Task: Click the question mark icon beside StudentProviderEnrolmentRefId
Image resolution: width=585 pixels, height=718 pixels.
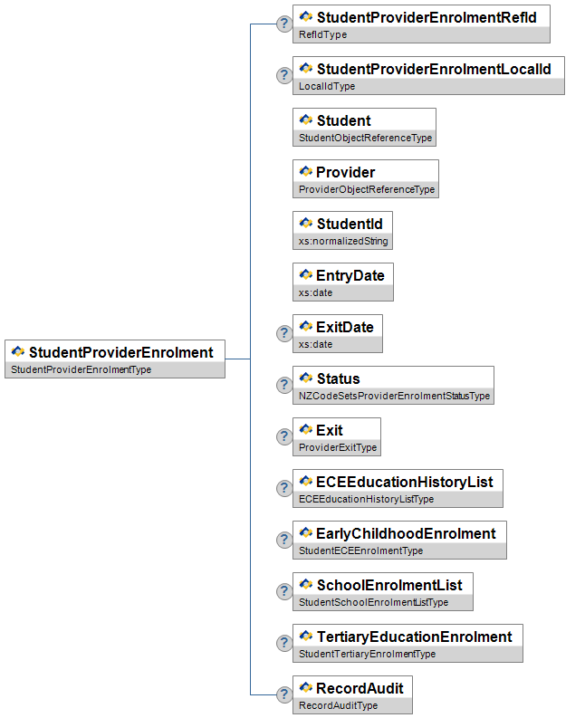Action: click(283, 24)
